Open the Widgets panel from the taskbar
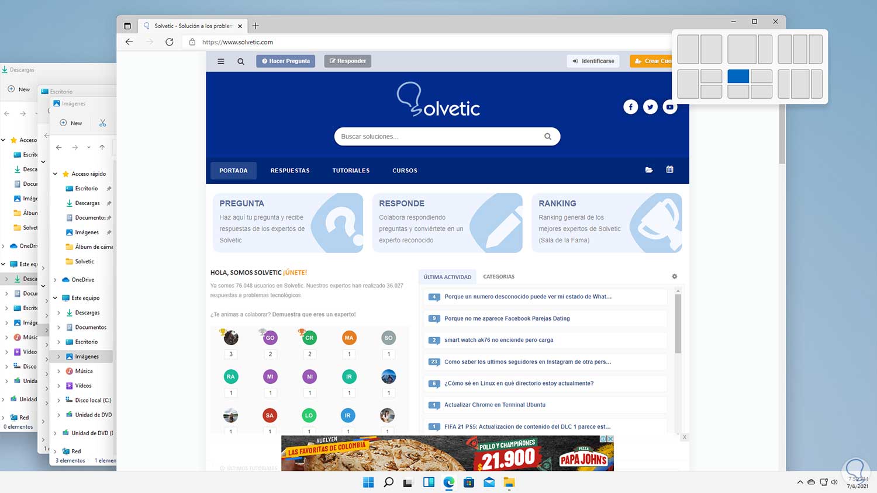 (x=429, y=482)
